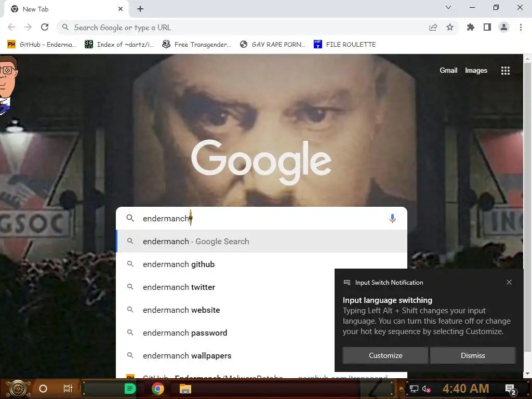Open the green chat app on the taskbar
The height and width of the screenshot is (399, 532).
(130, 389)
